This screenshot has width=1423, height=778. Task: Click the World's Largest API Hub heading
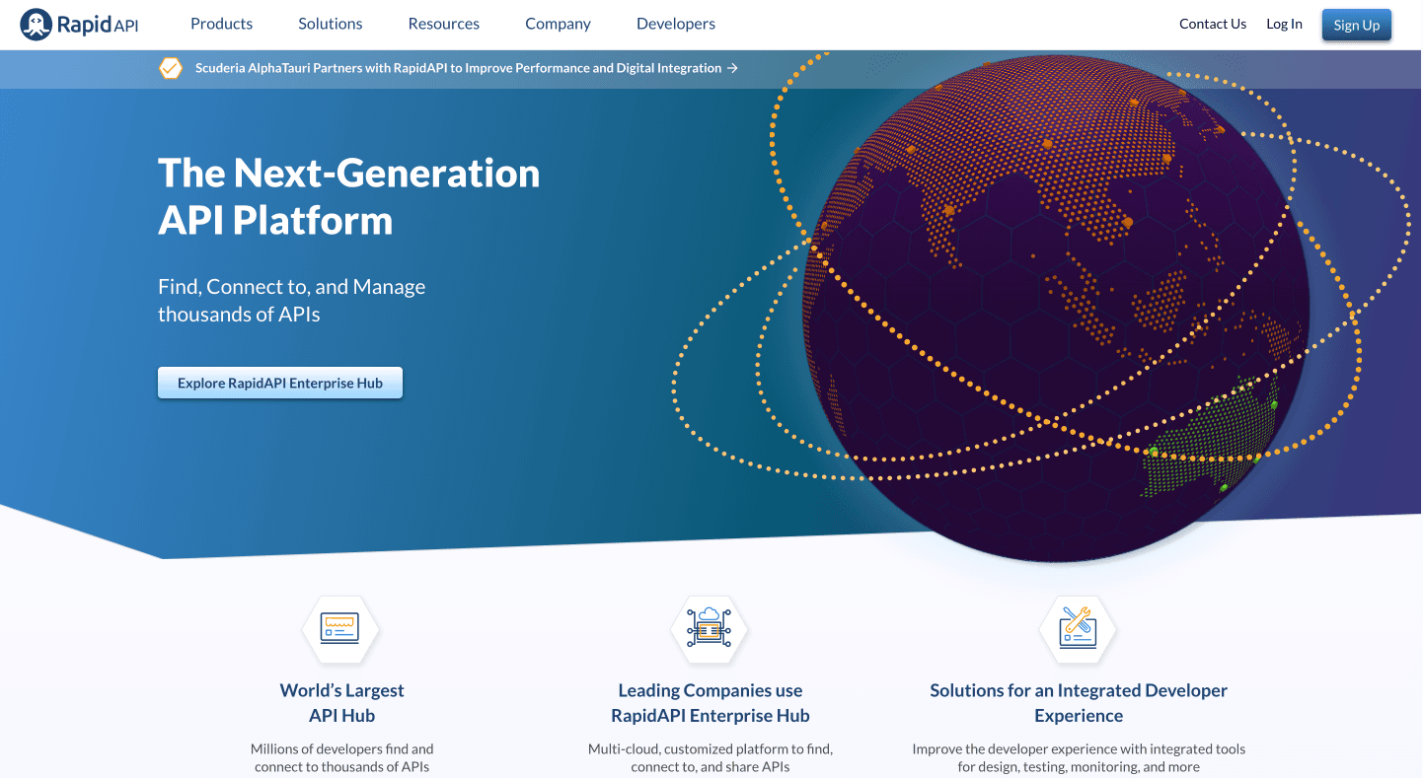coord(341,703)
